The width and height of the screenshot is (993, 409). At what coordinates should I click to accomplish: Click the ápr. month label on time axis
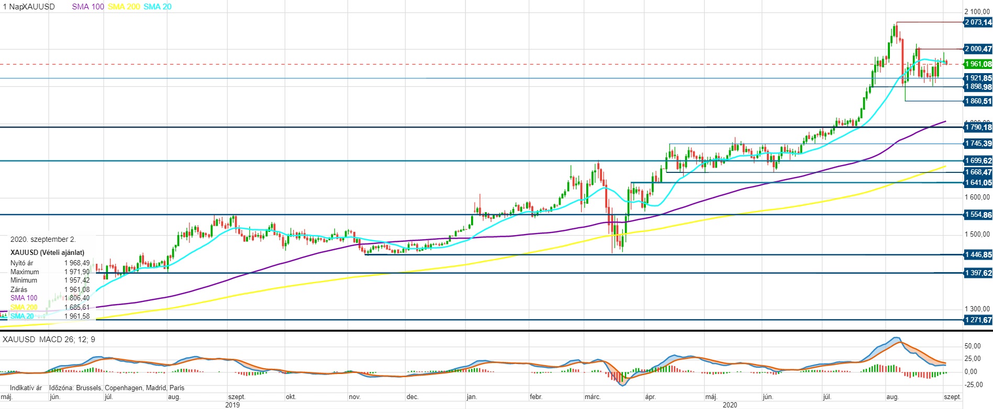click(x=650, y=397)
